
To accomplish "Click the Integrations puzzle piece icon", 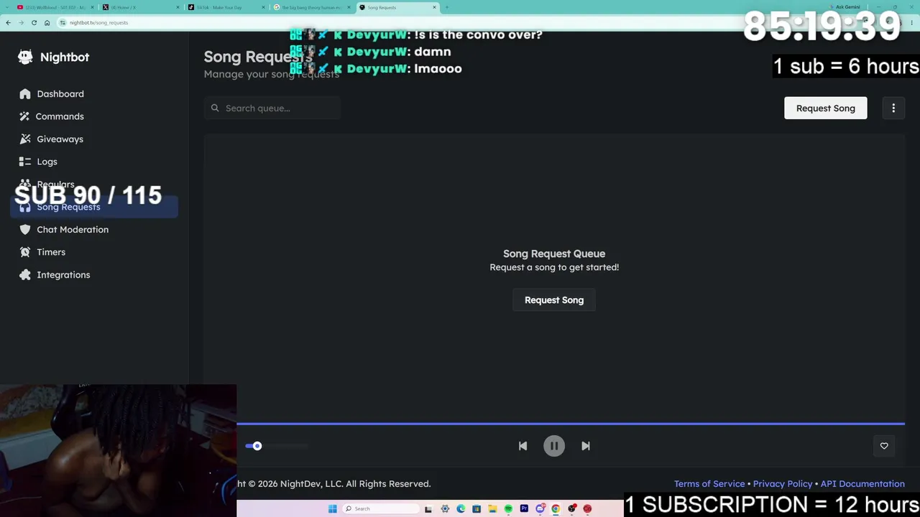I will pos(25,275).
